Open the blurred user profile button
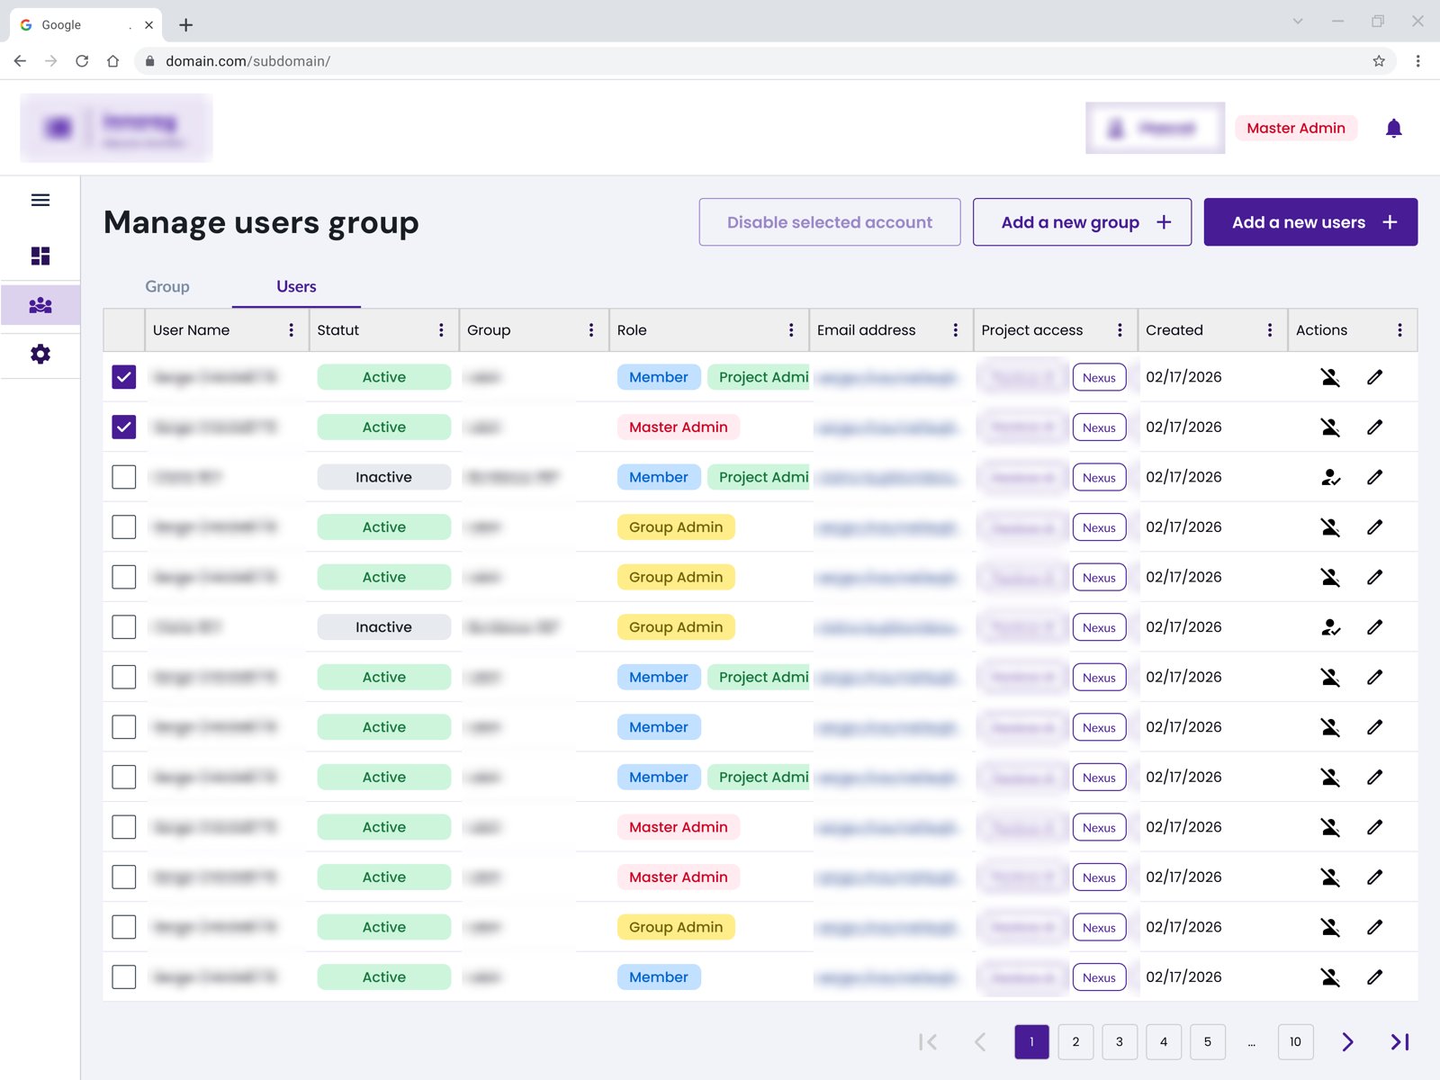This screenshot has height=1080, width=1440. [1155, 129]
